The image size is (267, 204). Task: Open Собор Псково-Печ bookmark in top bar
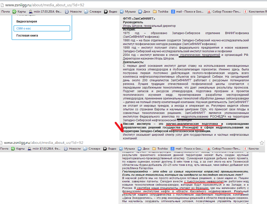pyautogui.click(x=224, y=12)
